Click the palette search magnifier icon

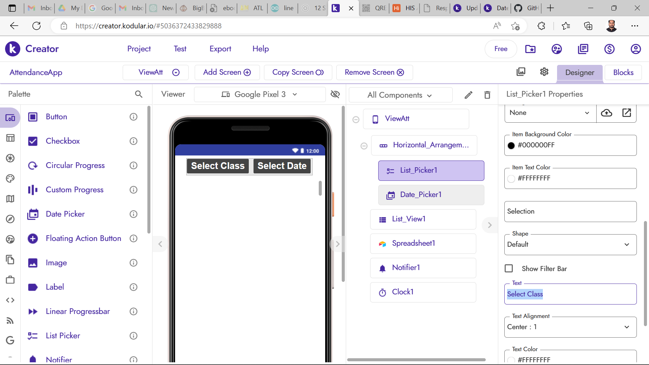pyautogui.click(x=139, y=94)
